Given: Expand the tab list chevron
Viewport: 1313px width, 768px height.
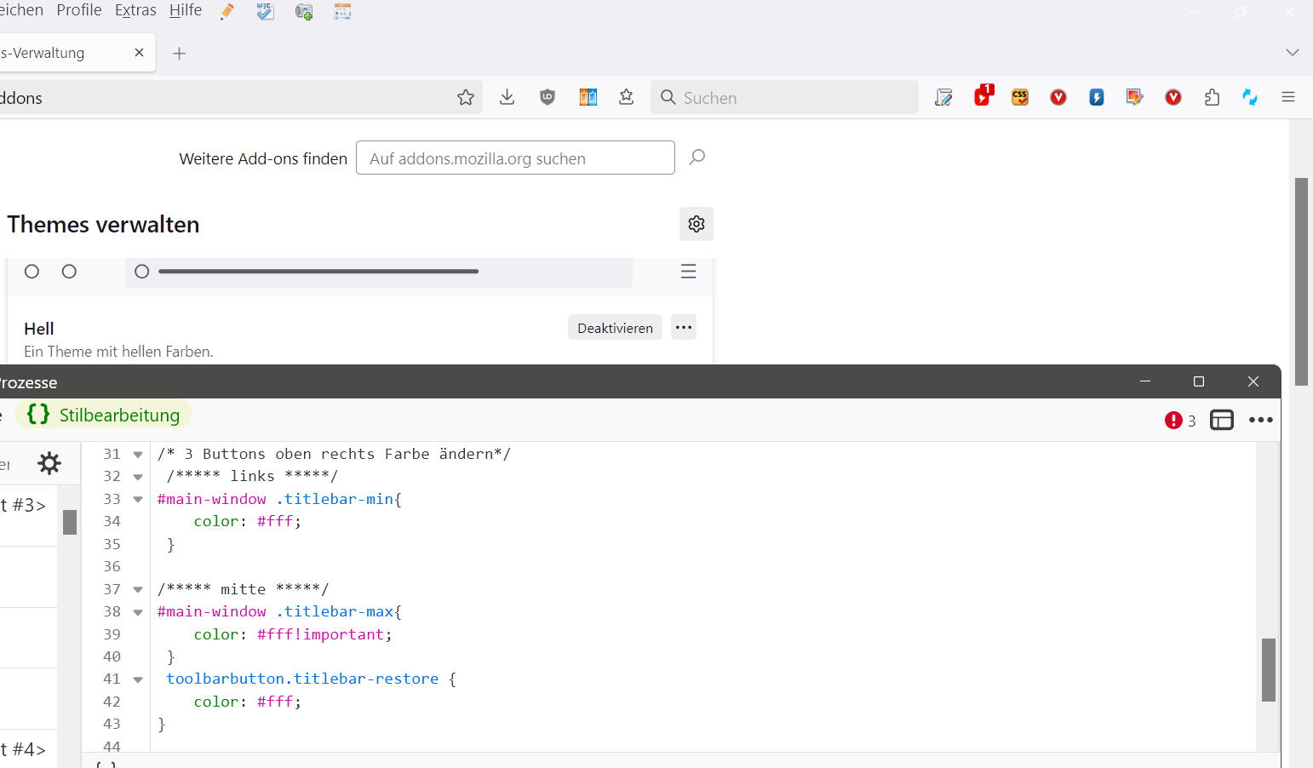Looking at the screenshot, I should 1292,53.
